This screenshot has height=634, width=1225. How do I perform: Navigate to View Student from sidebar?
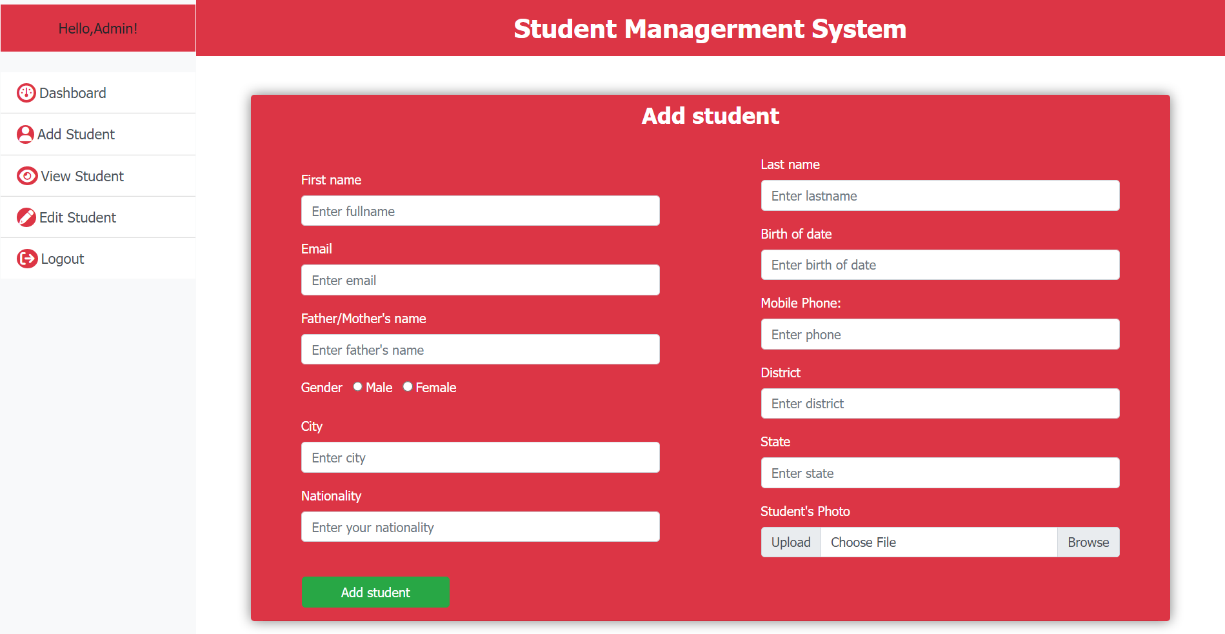[x=81, y=175]
